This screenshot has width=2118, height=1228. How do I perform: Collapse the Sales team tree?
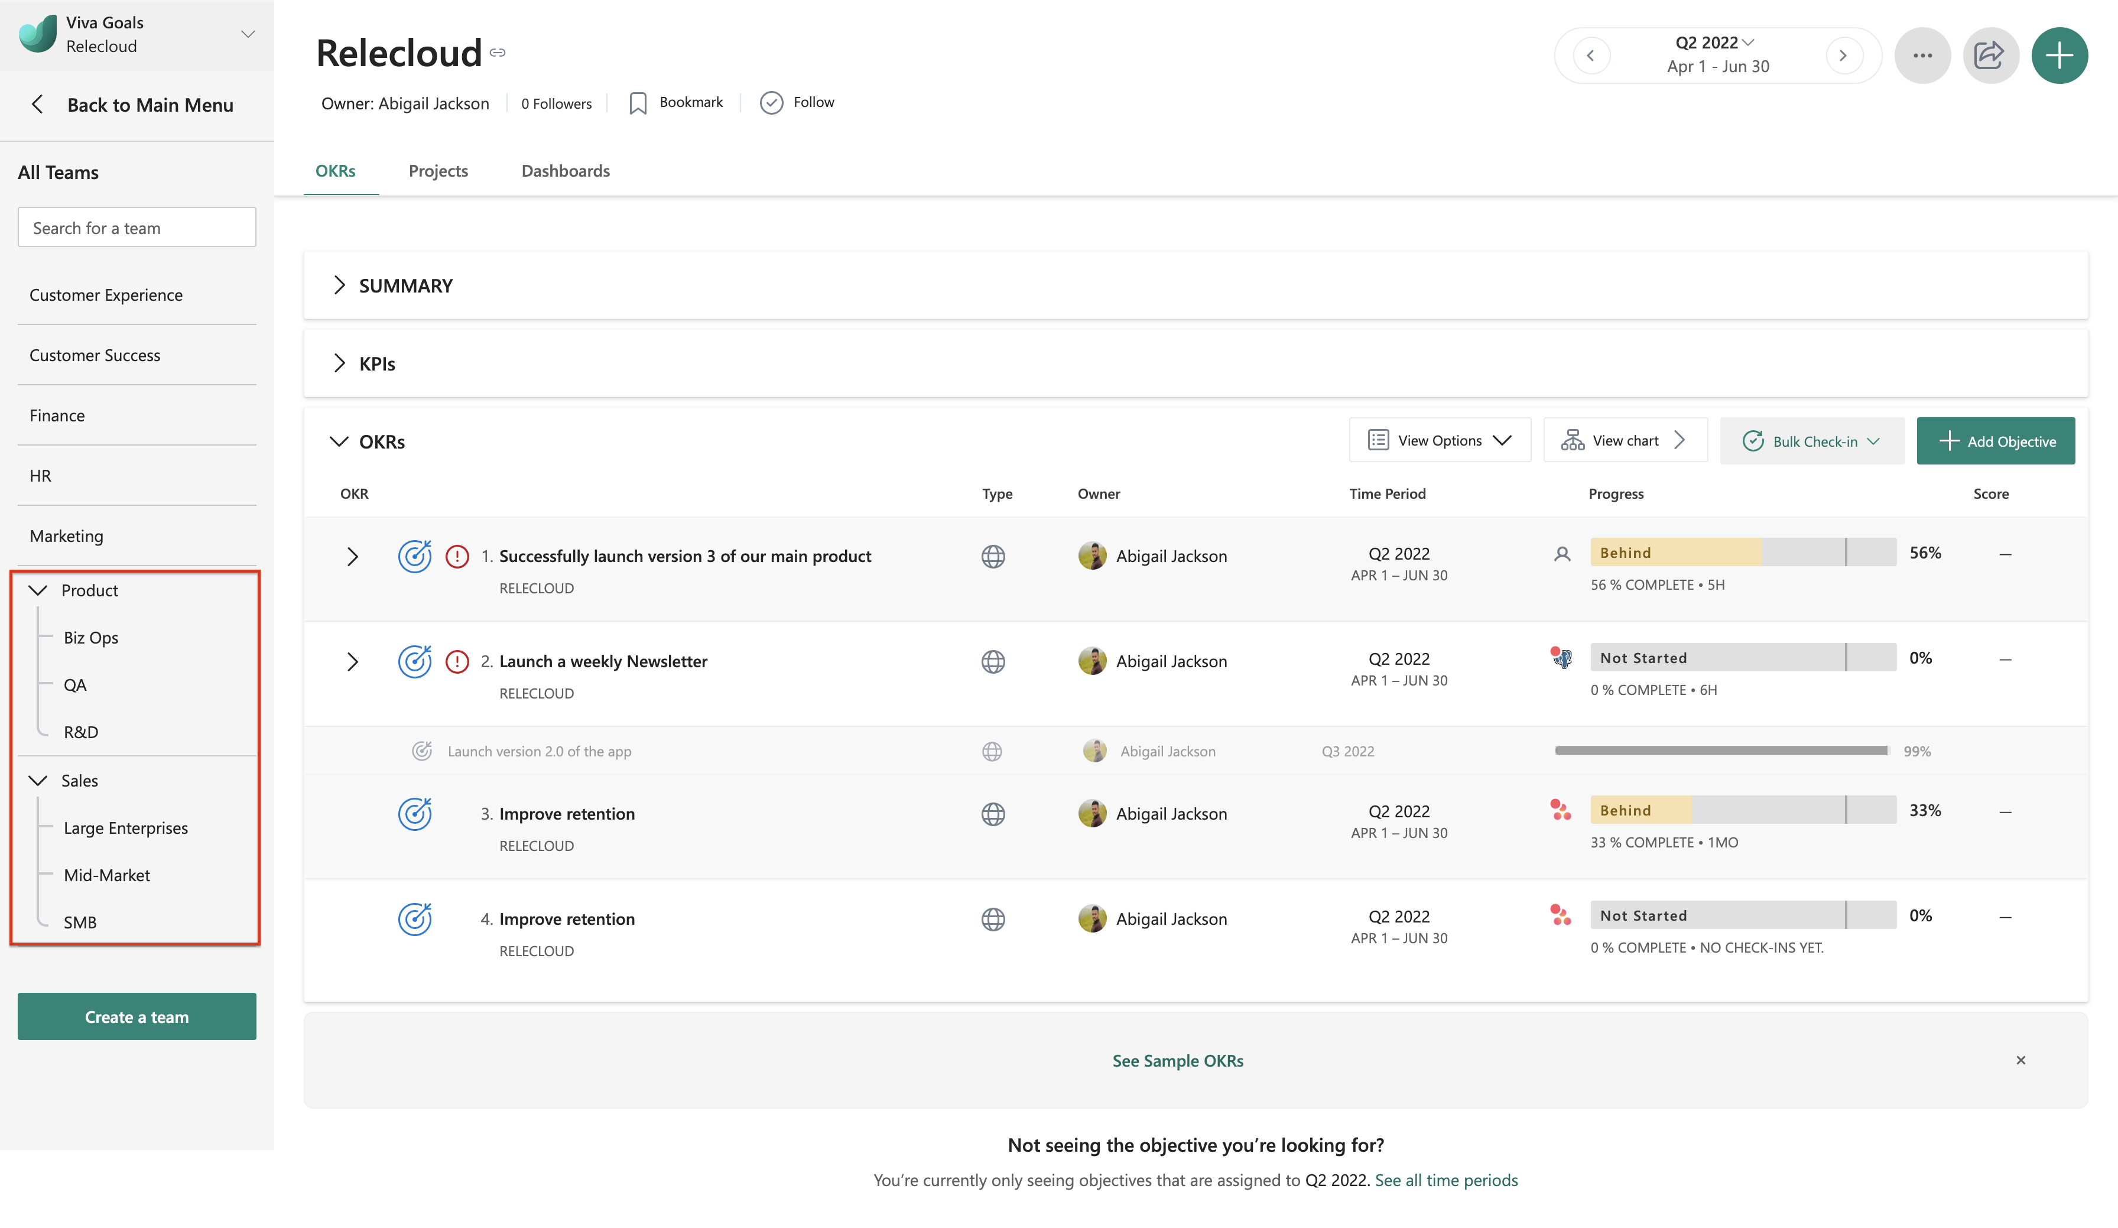point(38,780)
